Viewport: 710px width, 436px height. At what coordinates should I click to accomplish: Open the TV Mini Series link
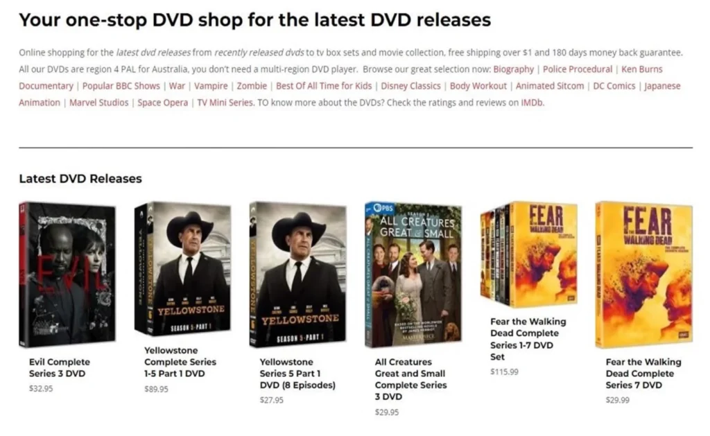point(225,103)
